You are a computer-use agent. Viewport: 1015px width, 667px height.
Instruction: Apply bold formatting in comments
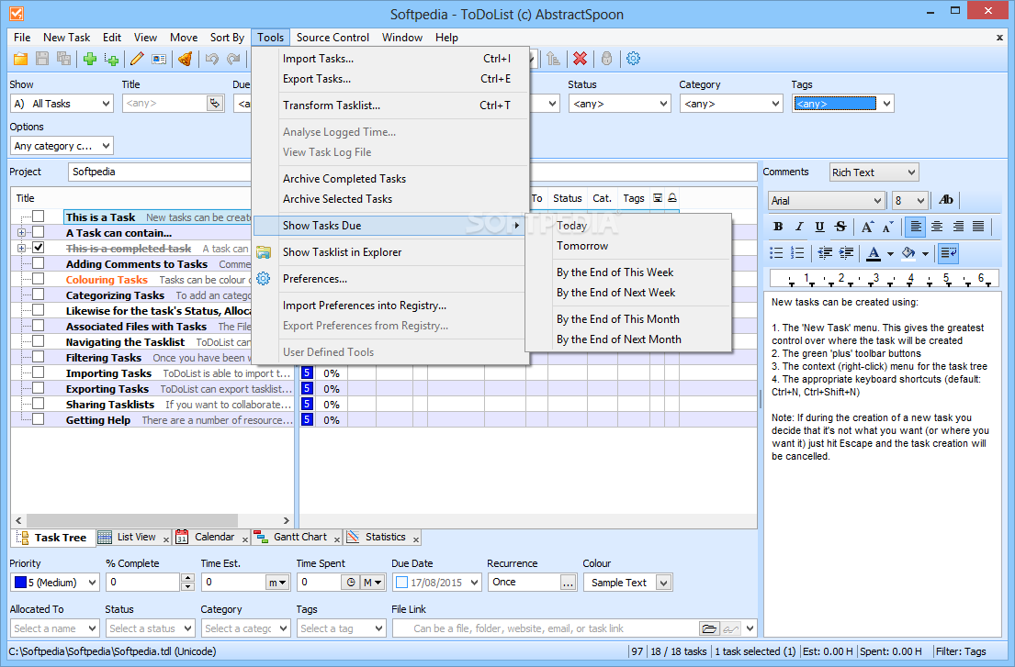click(x=778, y=227)
